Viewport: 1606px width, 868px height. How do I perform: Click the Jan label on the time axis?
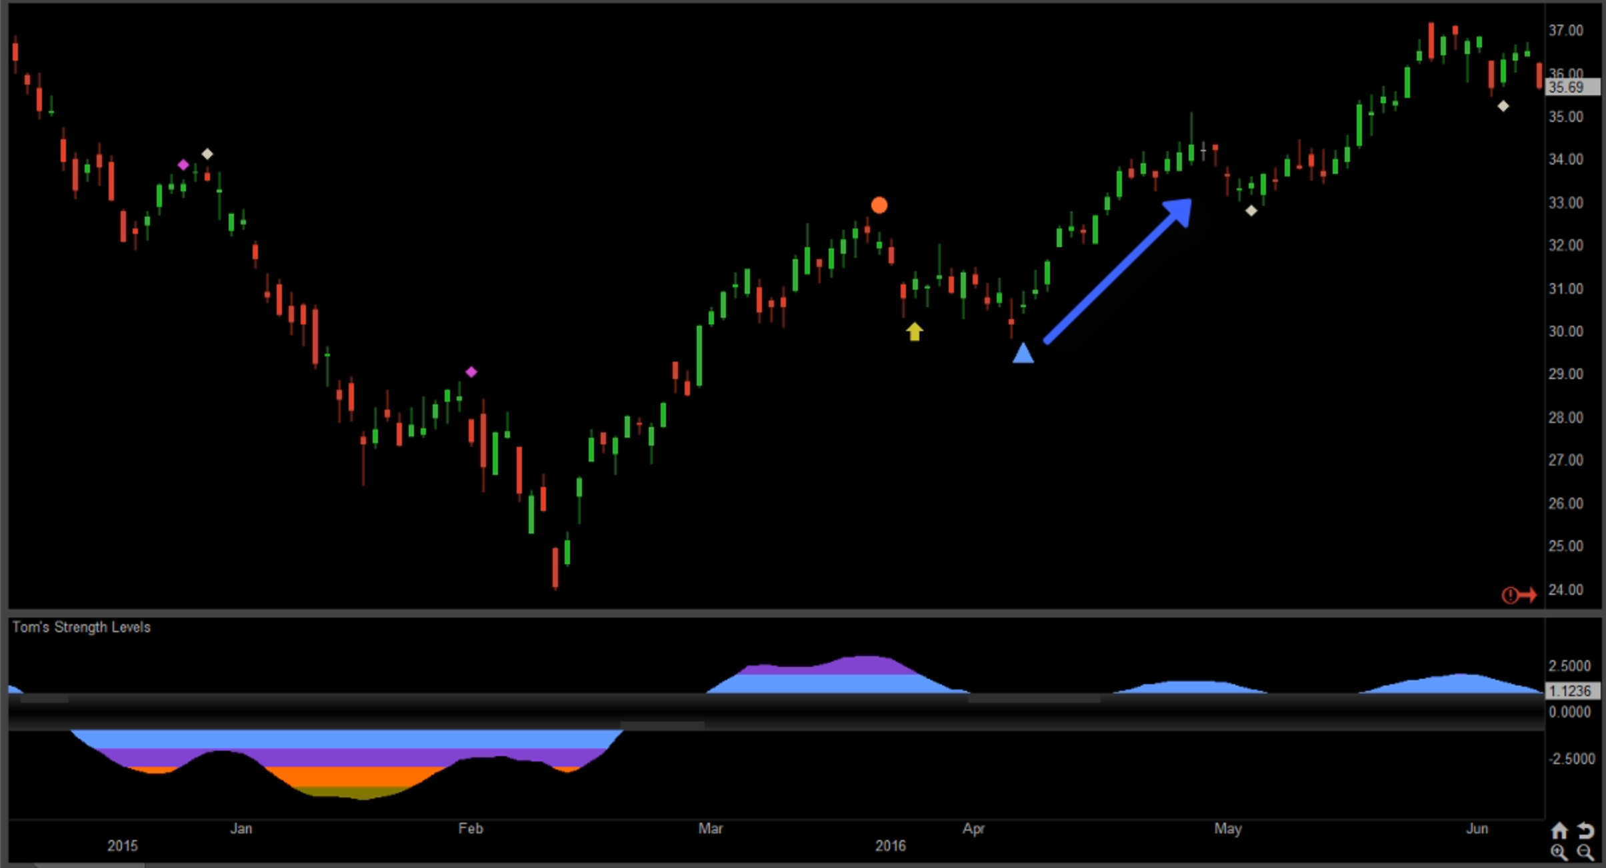(241, 829)
